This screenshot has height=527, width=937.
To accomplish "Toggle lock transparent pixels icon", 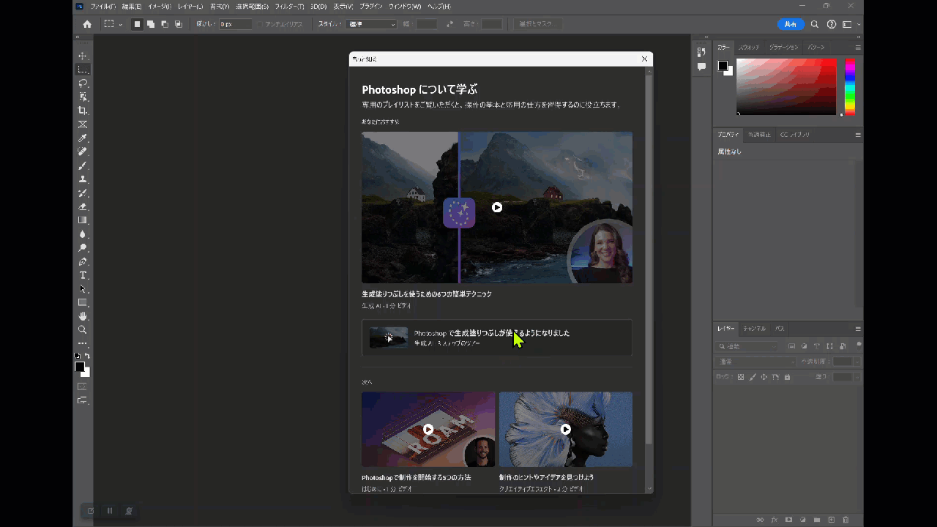I will [741, 377].
